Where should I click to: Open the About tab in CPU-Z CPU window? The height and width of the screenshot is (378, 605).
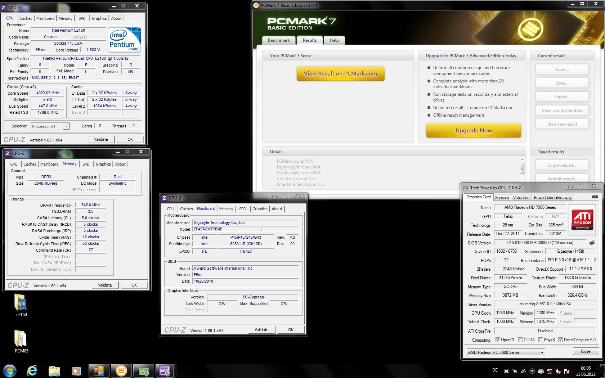(x=116, y=18)
